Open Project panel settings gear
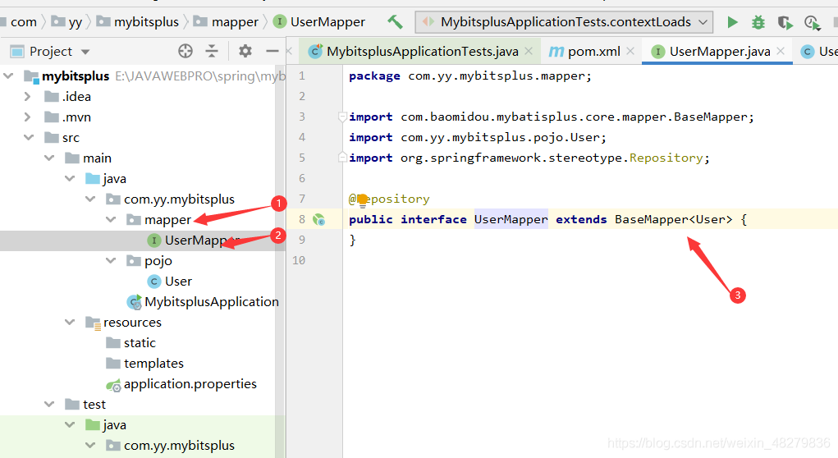Image resolution: width=838 pixels, height=458 pixels. (x=245, y=51)
